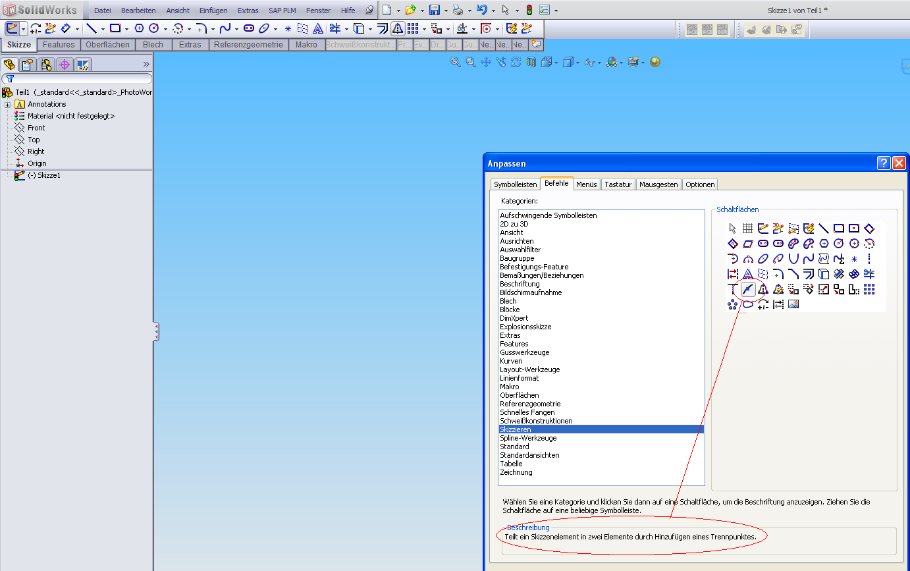Select the Front plane in feature tree

(36, 128)
